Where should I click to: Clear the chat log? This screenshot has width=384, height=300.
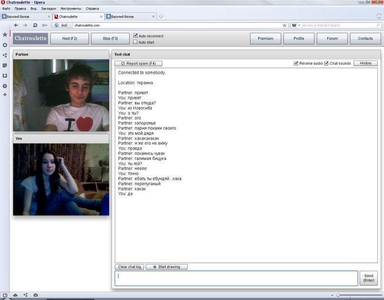[x=129, y=267]
